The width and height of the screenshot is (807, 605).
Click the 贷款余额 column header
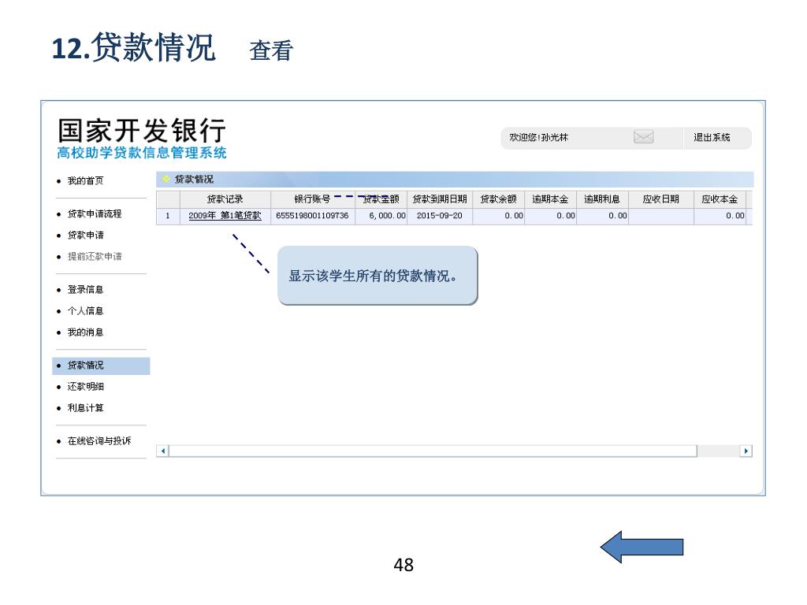point(498,199)
